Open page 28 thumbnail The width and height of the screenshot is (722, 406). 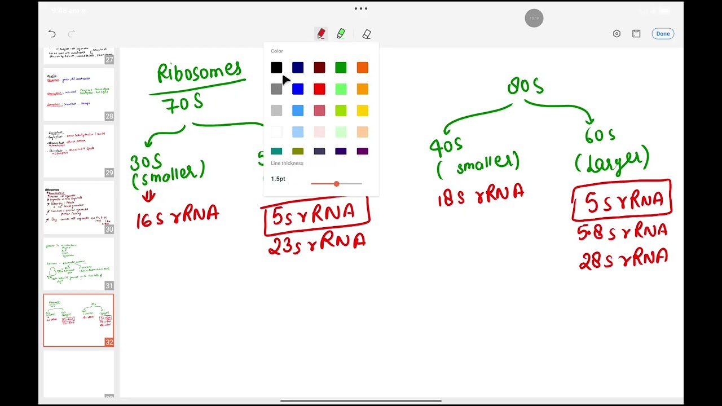pos(78,95)
